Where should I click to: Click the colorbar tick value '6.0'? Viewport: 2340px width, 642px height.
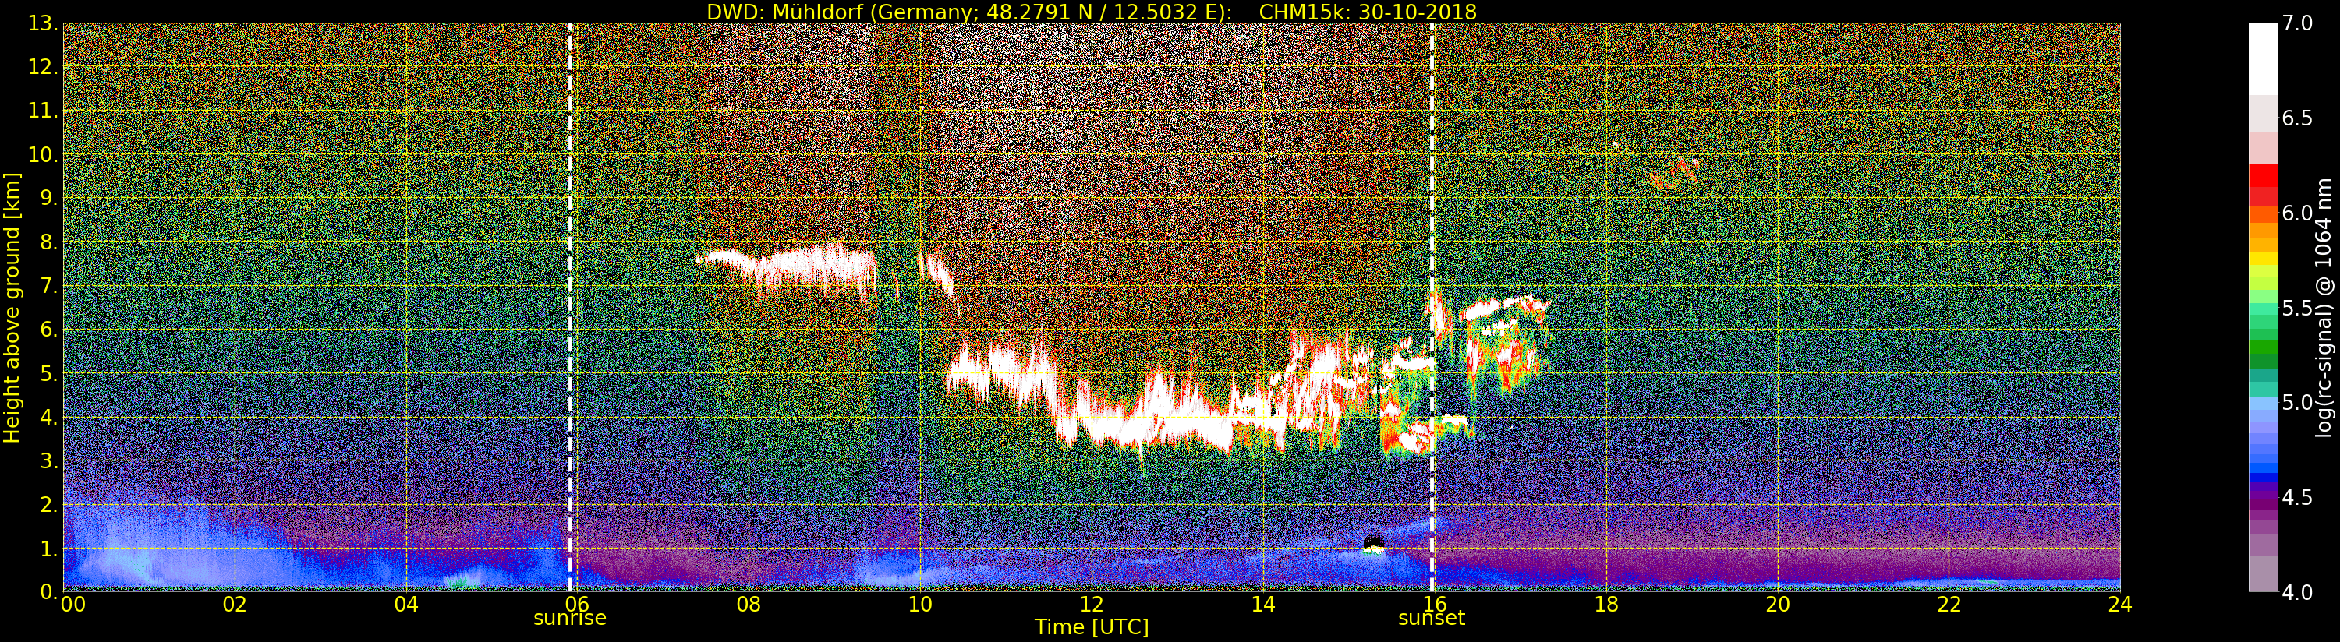pyautogui.click(x=2297, y=213)
